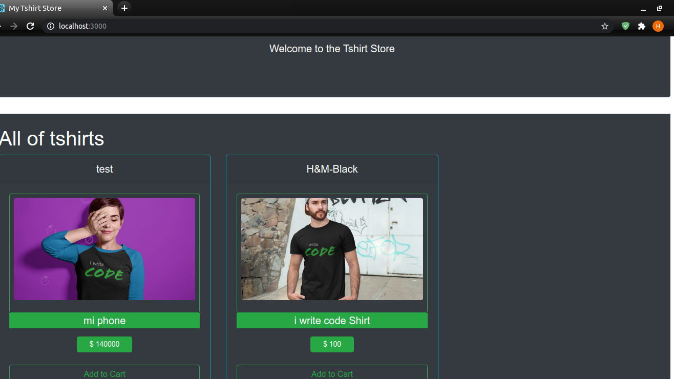Click the 'mi phone' description label

104,321
